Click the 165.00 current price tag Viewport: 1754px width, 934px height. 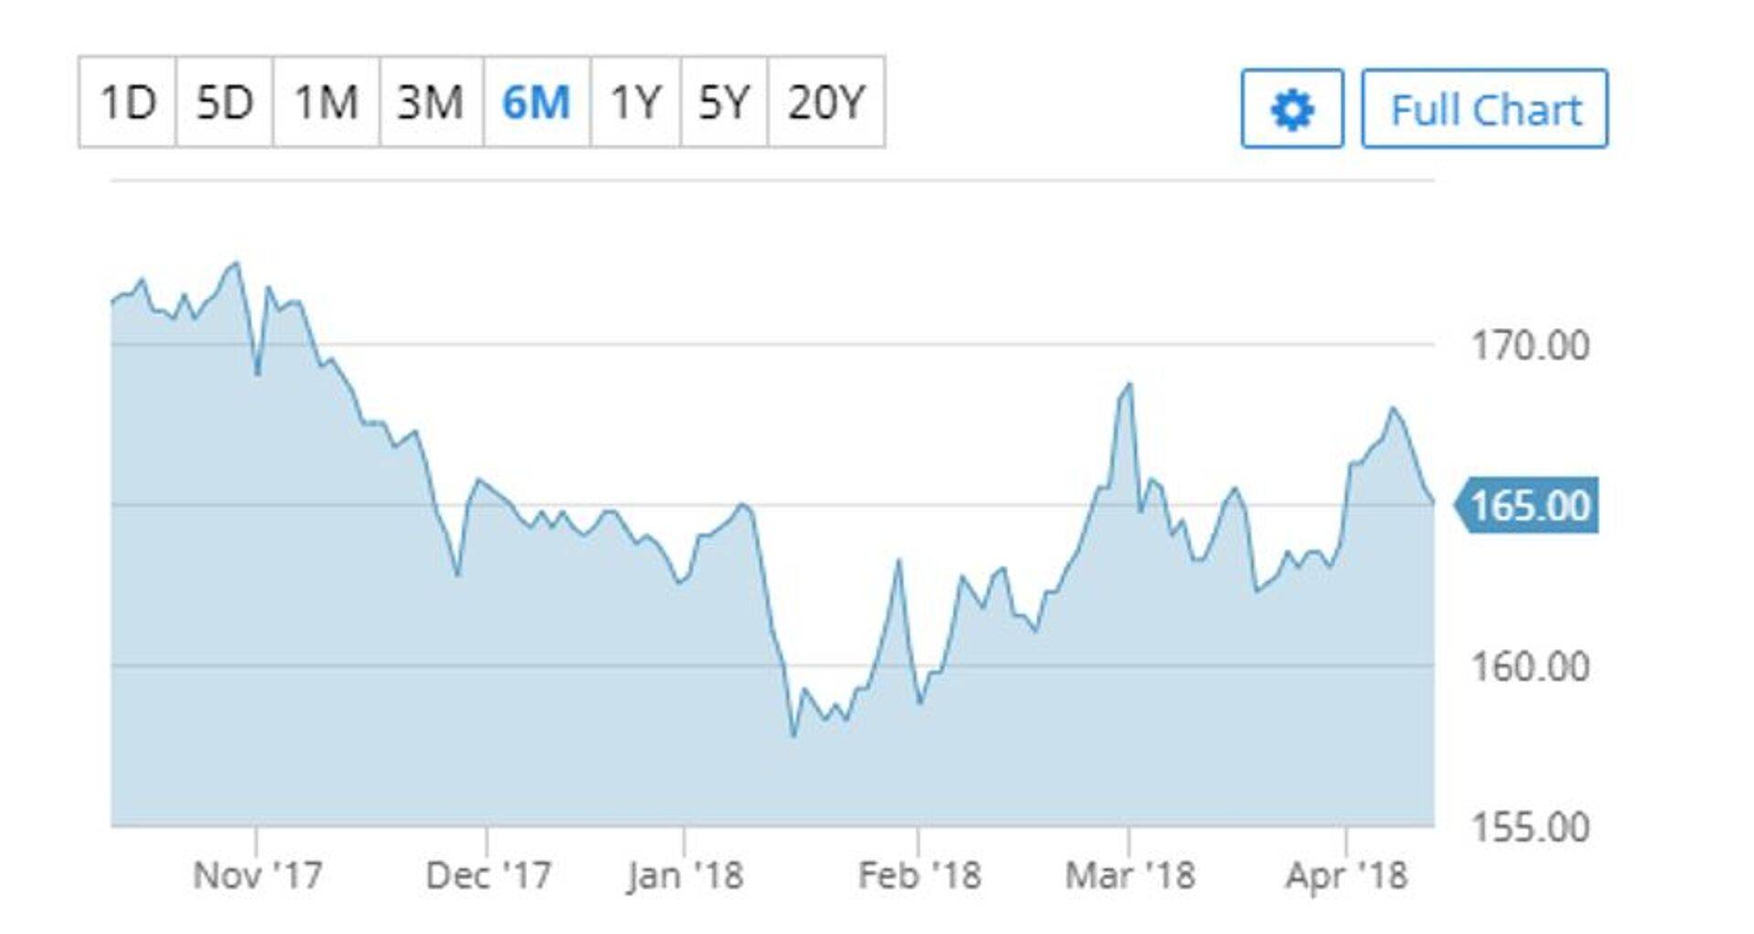(1529, 505)
